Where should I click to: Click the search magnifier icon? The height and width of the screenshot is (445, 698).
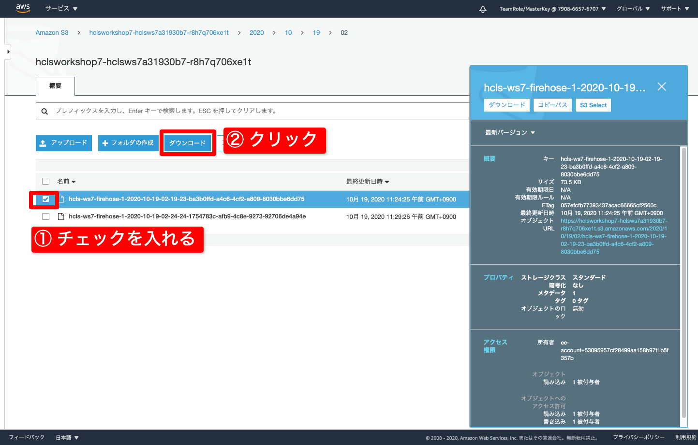(x=45, y=111)
